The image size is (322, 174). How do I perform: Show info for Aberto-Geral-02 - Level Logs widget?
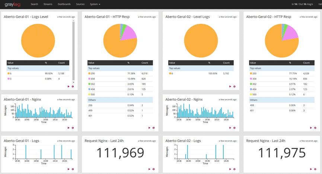[234, 86]
